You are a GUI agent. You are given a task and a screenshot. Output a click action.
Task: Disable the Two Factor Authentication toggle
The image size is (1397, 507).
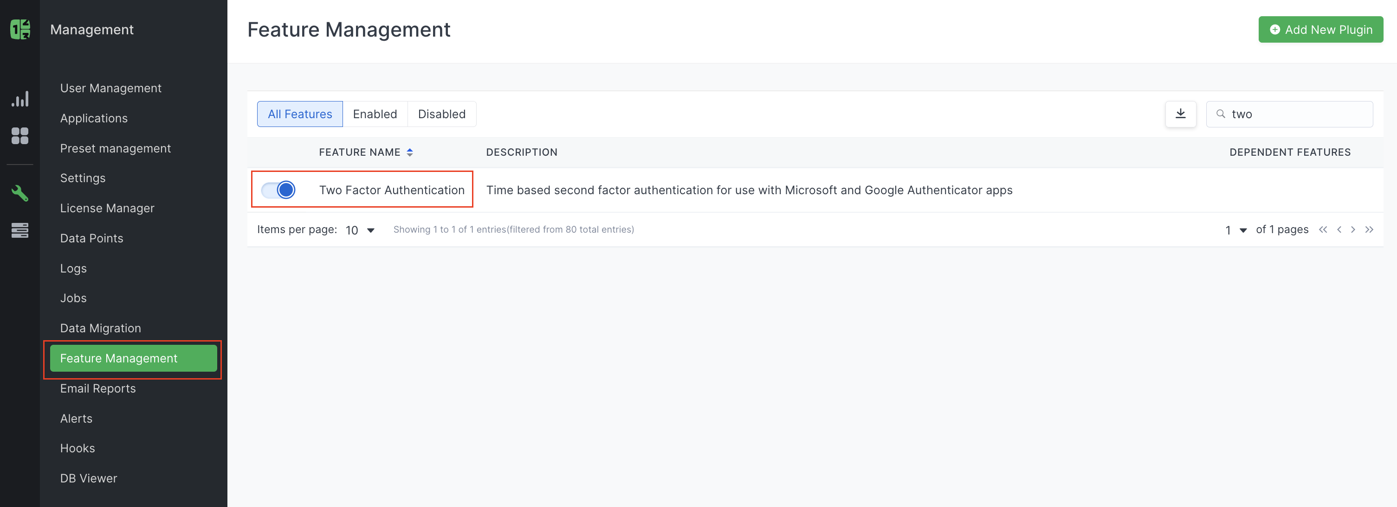pyautogui.click(x=279, y=190)
